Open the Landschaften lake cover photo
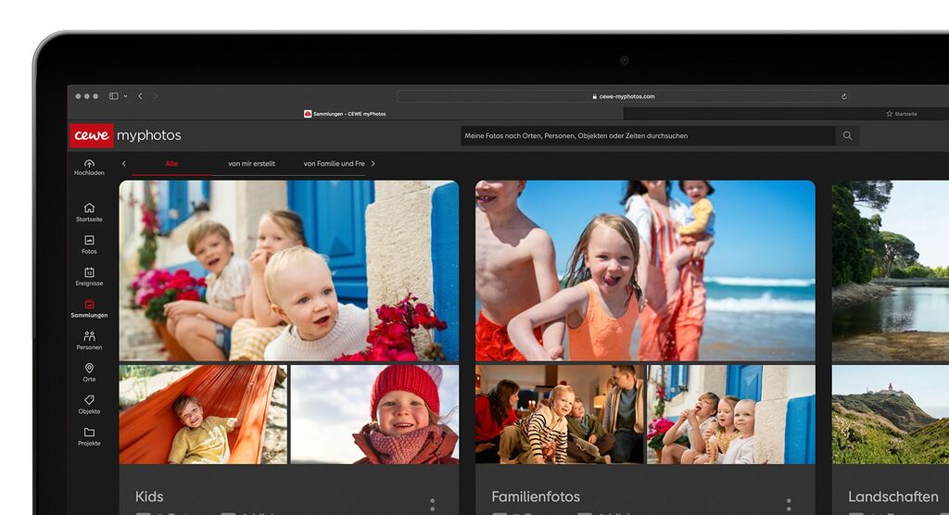The image size is (949, 515). (x=891, y=270)
